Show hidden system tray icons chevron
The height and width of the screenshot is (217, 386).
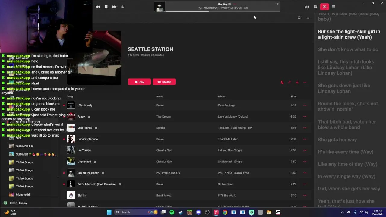point(342,212)
